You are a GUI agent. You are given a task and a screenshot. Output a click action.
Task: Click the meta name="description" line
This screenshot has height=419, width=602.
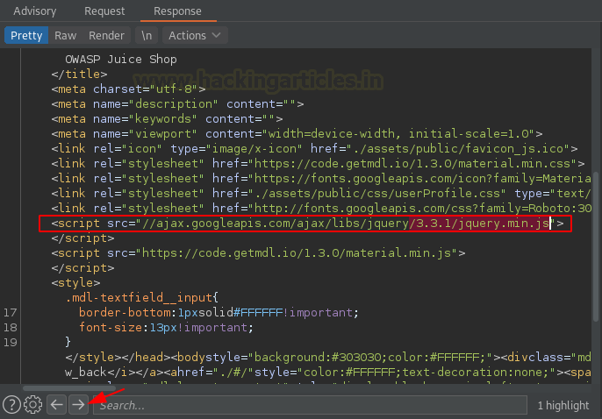coord(177,104)
